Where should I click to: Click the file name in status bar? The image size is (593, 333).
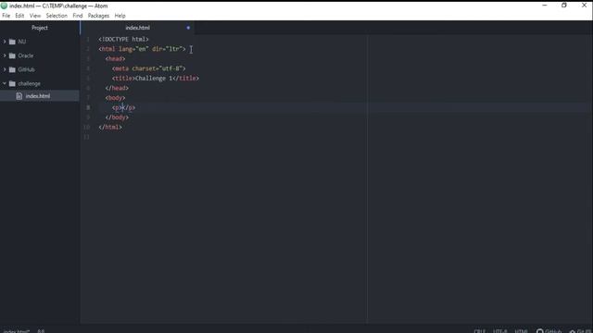(16, 331)
